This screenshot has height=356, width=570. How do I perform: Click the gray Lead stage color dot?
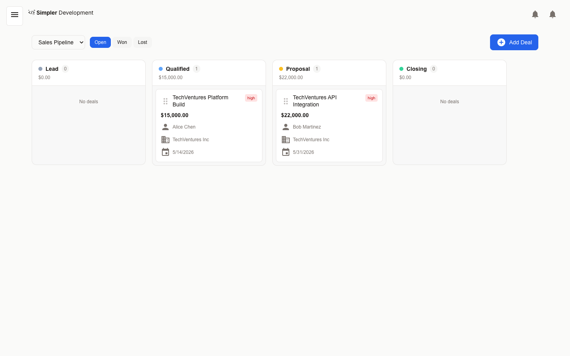point(40,69)
